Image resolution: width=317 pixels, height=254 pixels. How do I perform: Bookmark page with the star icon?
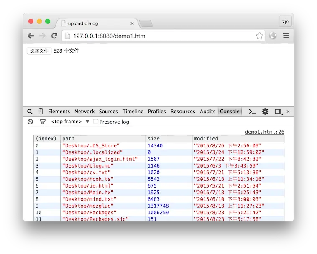(x=259, y=36)
